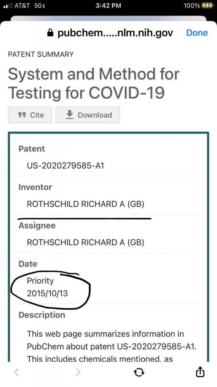Click the Download button
The image size is (217, 387).
pos(88,115)
